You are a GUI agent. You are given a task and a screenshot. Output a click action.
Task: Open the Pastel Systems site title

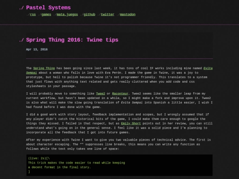48,8
